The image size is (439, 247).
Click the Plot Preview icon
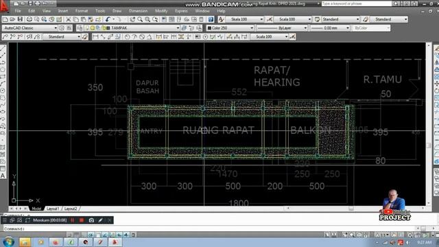(36, 19)
